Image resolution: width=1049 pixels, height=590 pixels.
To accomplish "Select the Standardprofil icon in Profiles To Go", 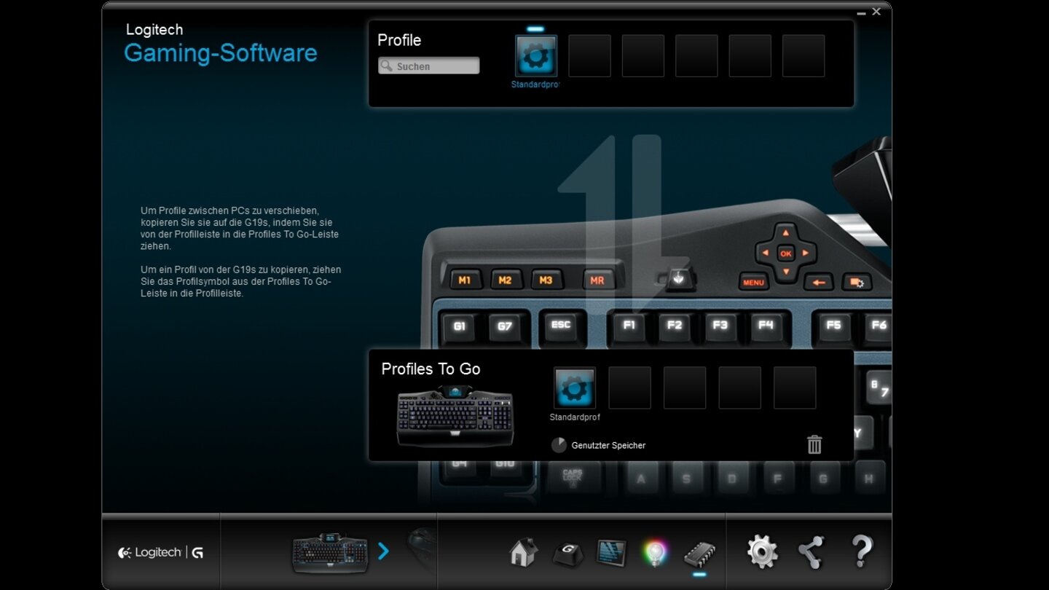I will [x=575, y=388].
